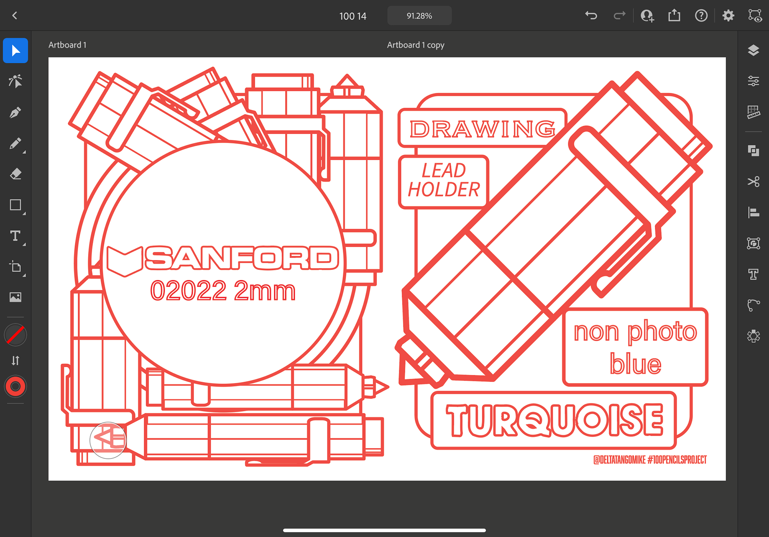Open the Layers panel
The image size is (769, 537).
tap(753, 50)
